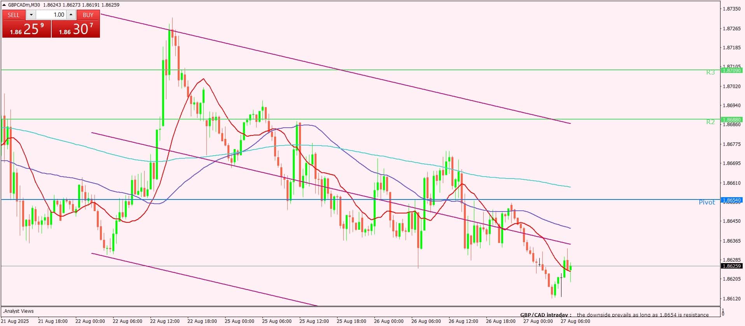This screenshot has height=326, width=745.
Task: Click the current price tag 1.86259
Action: [732, 266]
